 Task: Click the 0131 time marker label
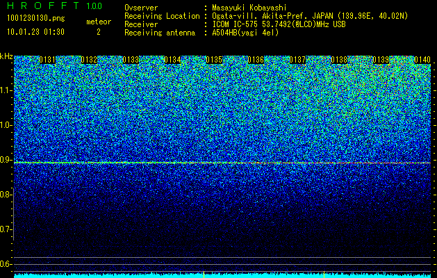pos(47,60)
